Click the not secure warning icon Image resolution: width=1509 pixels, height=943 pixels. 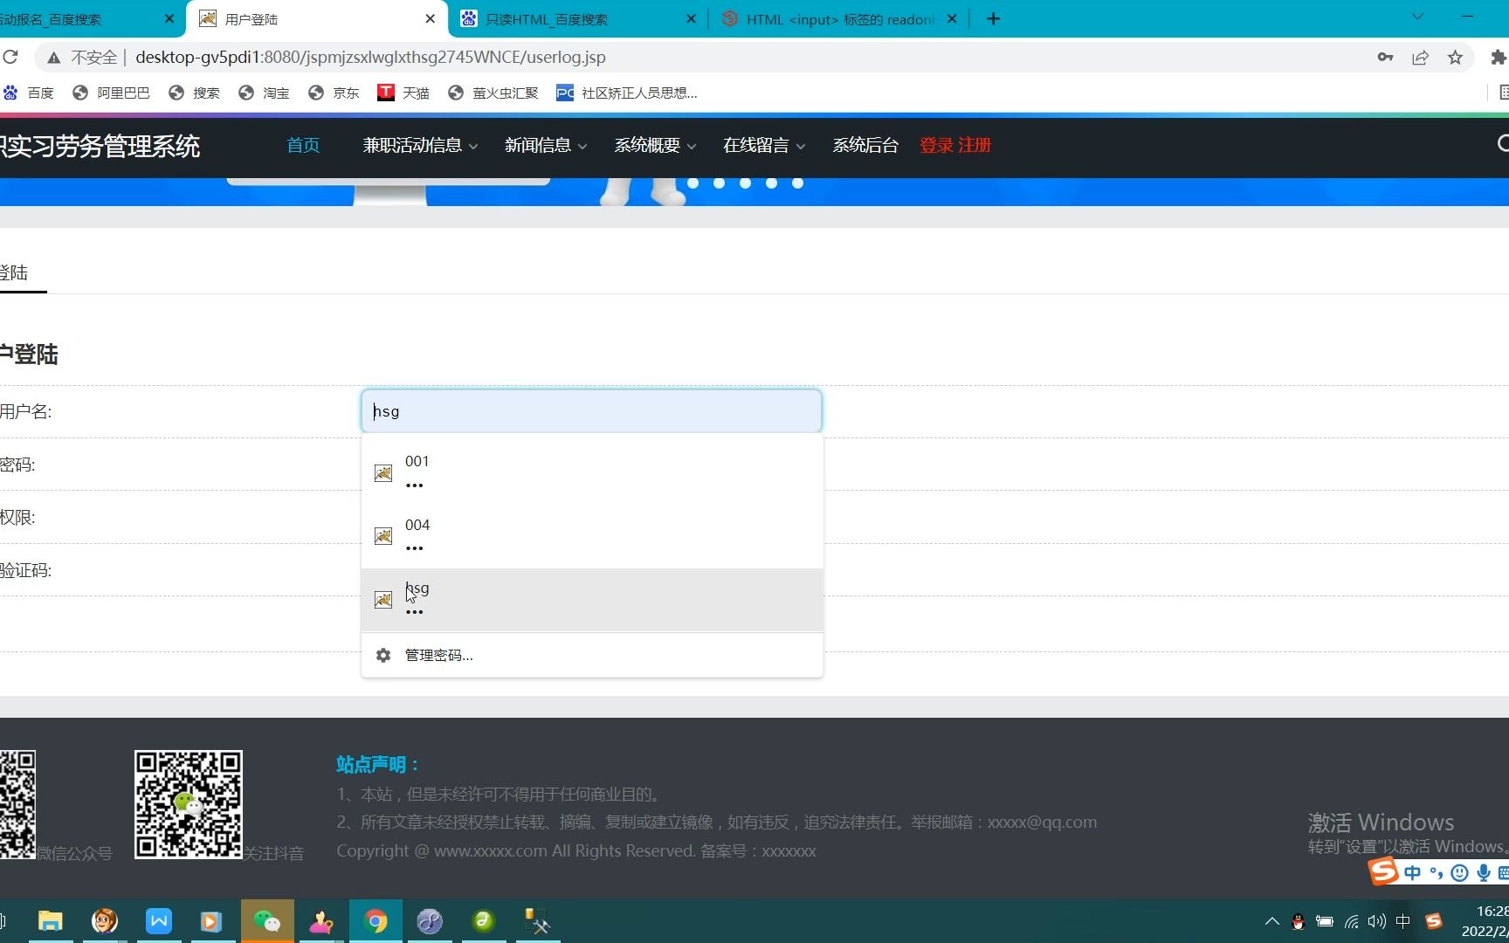(54, 58)
